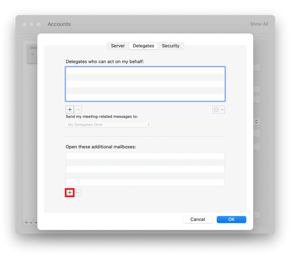Click Show All in the Accounts window

[259, 24]
